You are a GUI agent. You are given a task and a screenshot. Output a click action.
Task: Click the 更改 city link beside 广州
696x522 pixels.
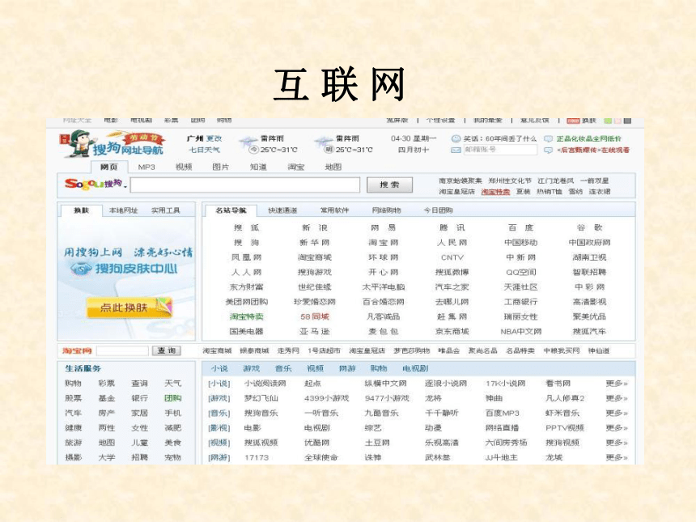(214, 138)
